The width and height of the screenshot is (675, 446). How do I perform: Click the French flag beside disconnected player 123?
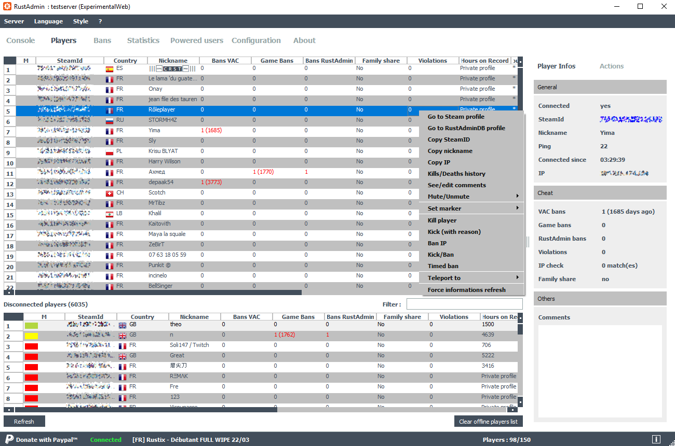point(123,397)
